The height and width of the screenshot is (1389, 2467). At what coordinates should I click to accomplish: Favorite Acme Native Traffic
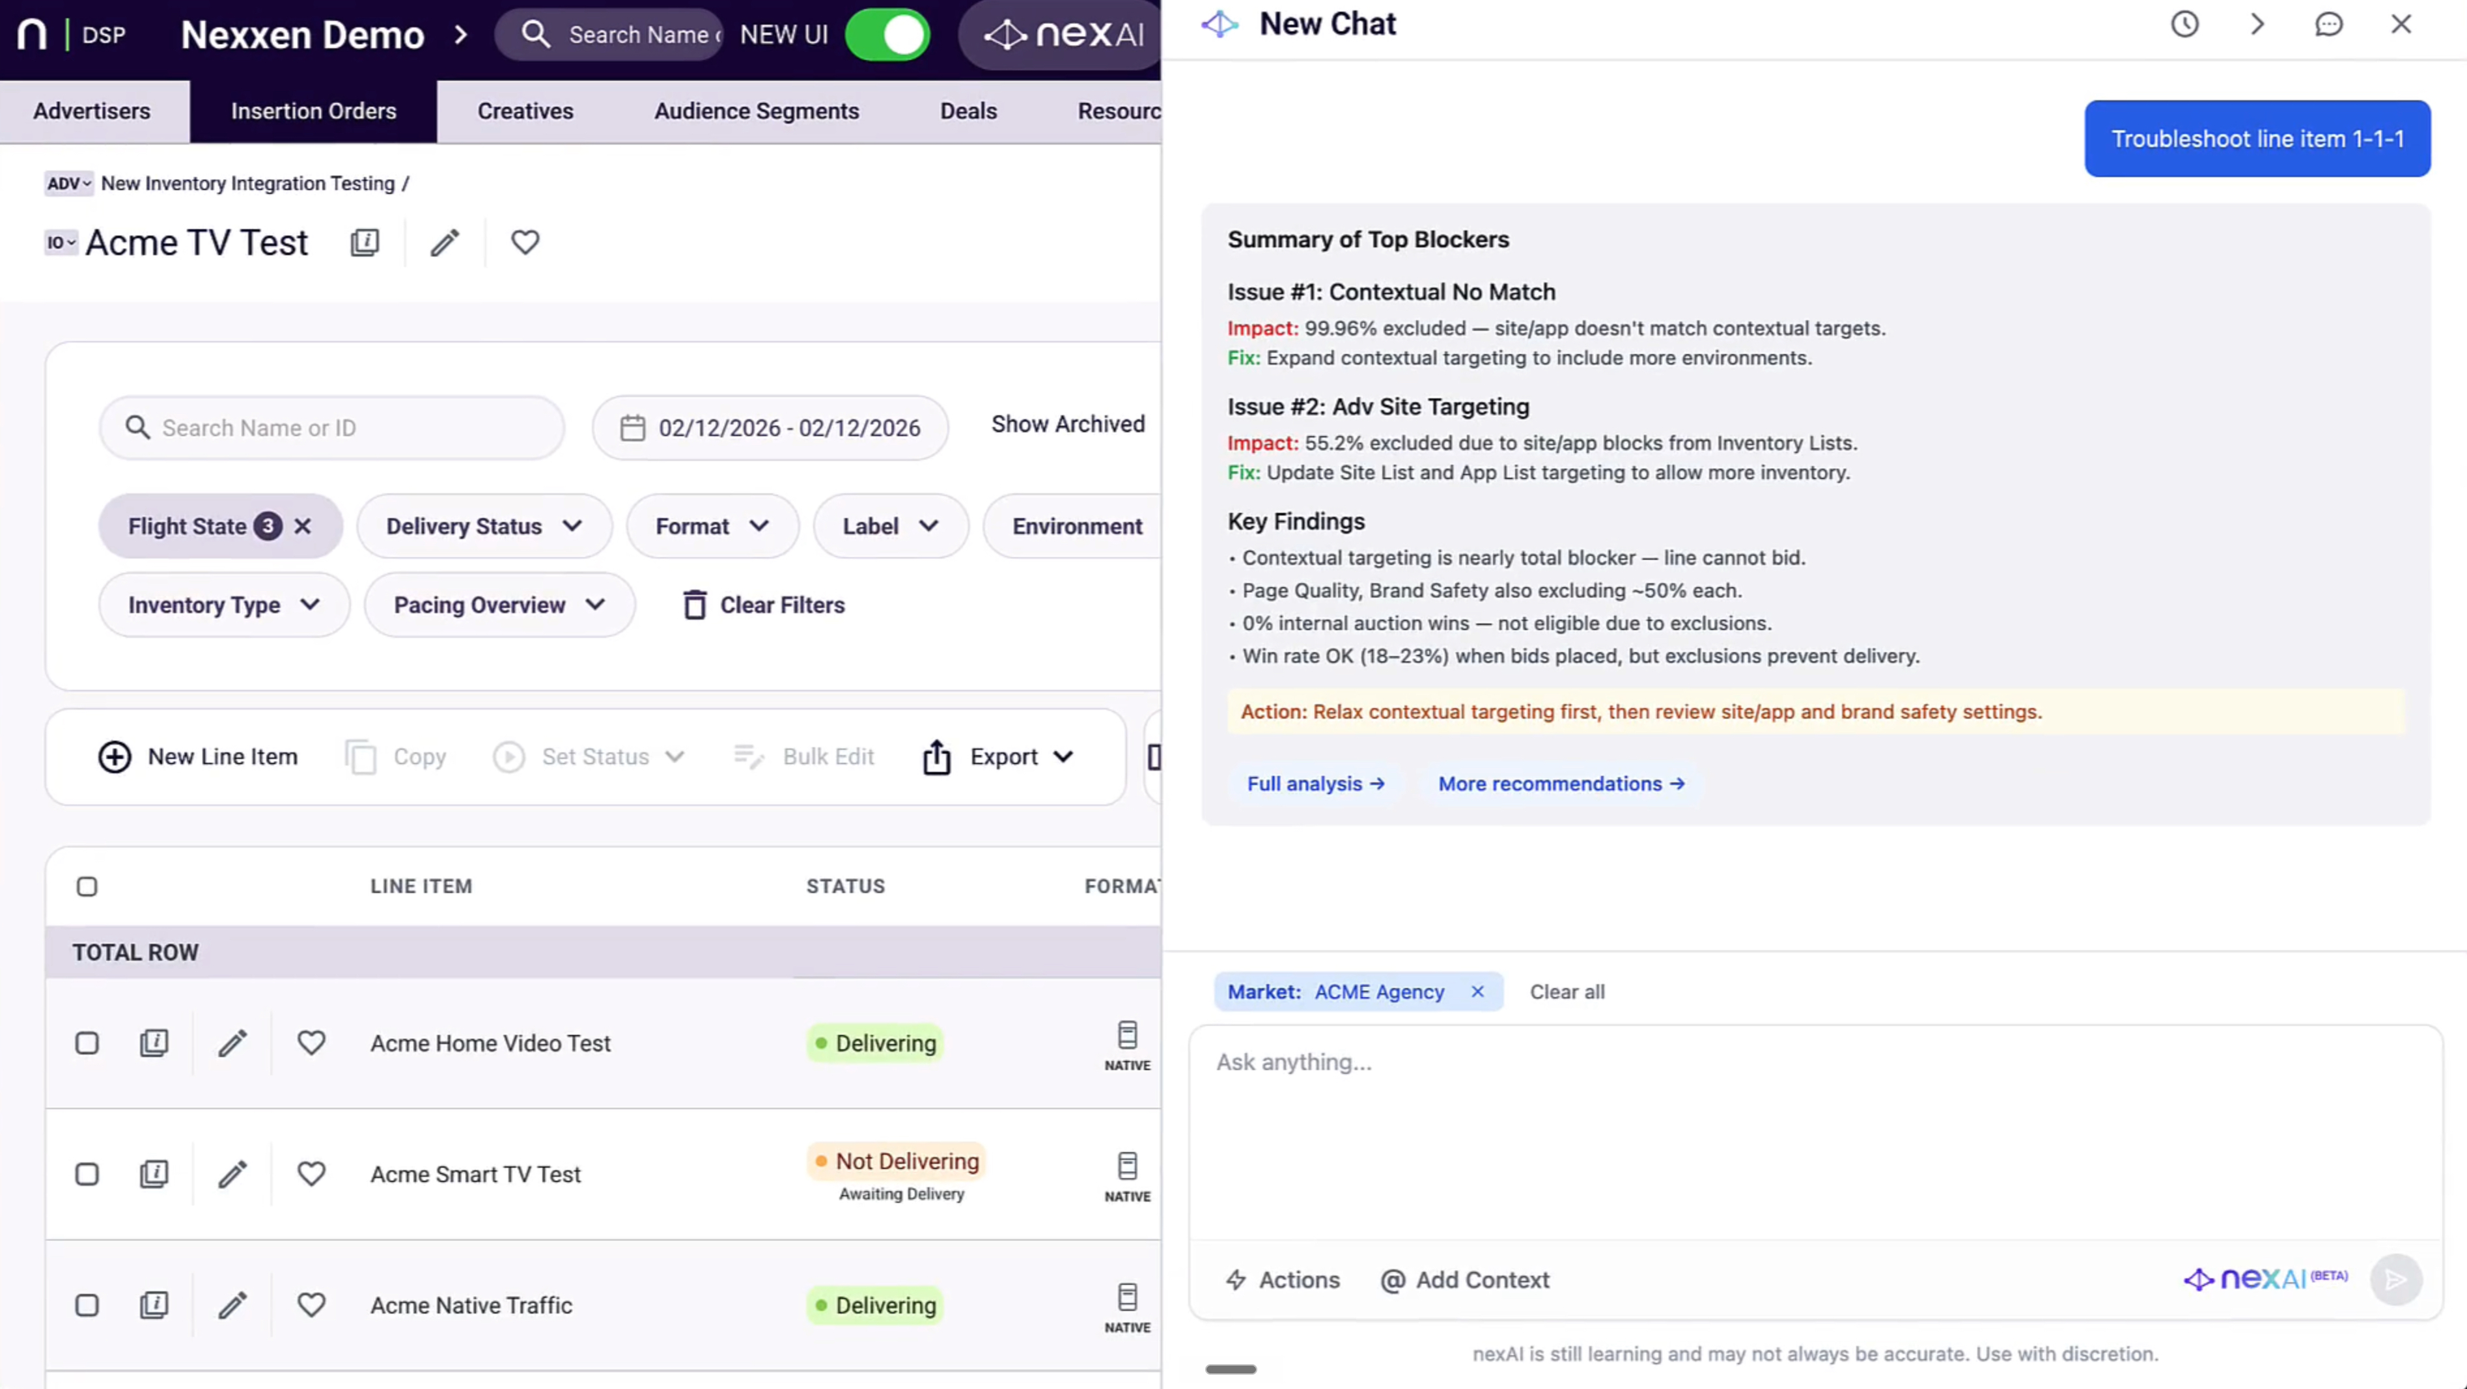coord(311,1305)
